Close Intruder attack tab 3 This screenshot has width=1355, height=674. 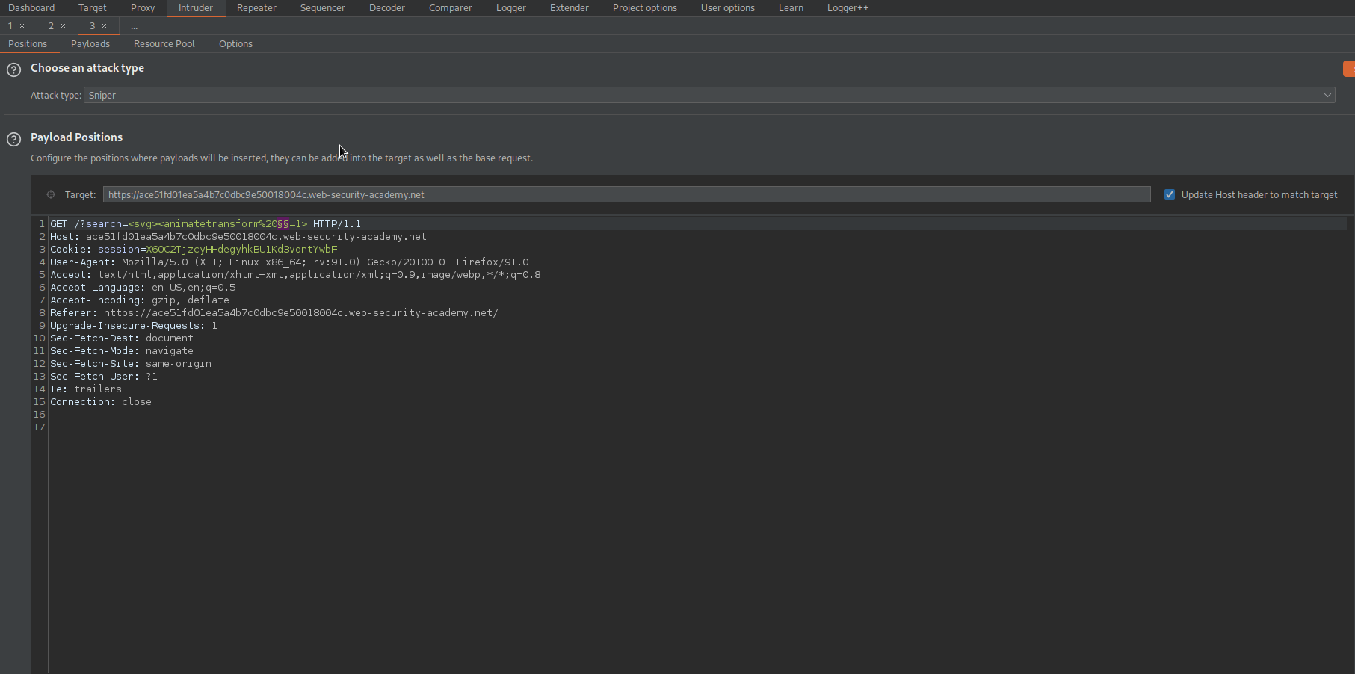[x=105, y=26]
